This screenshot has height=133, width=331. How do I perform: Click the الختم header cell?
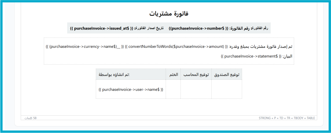[173, 75]
